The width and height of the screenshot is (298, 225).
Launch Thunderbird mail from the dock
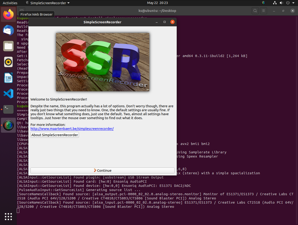pos(8,30)
